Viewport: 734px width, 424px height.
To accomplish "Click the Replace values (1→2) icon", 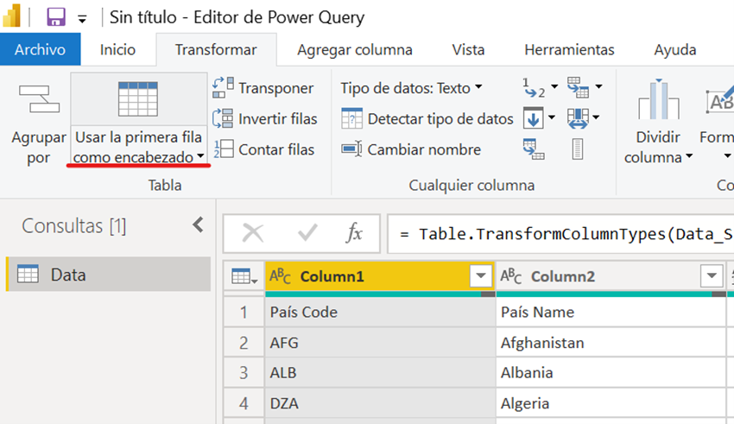I will (x=534, y=87).
